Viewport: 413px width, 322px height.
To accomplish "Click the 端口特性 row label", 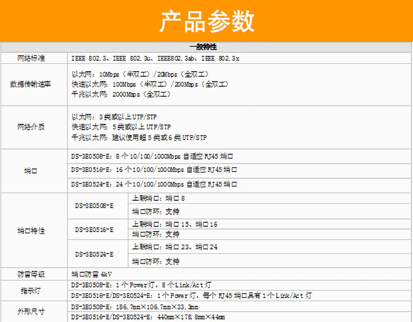I will pyautogui.click(x=31, y=231).
